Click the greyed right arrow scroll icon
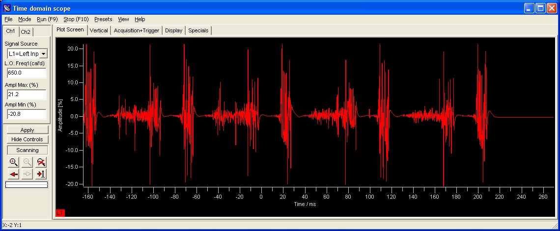This screenshot has width=560, height=231. point(28,174)
